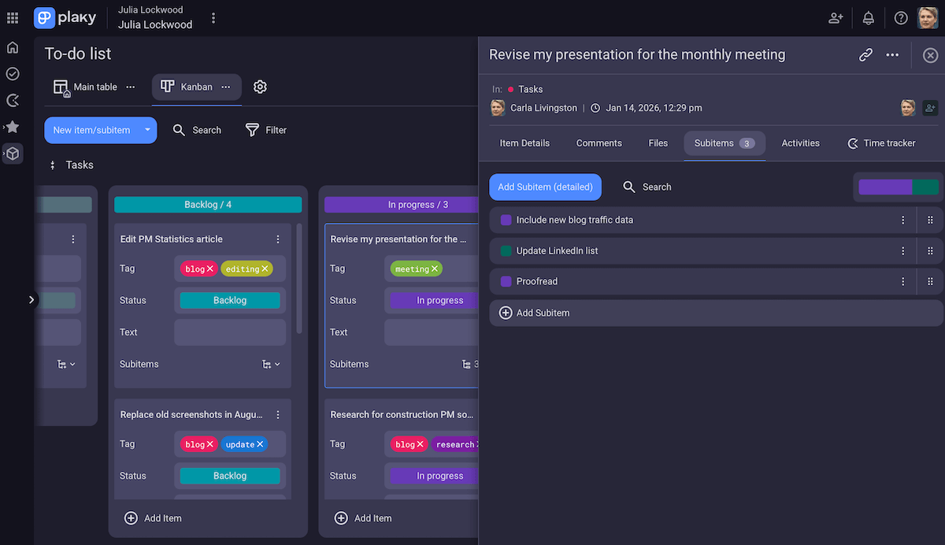945x545 pixels.
Task: Open the notifications bell
Action: click(x=868, y=18)
